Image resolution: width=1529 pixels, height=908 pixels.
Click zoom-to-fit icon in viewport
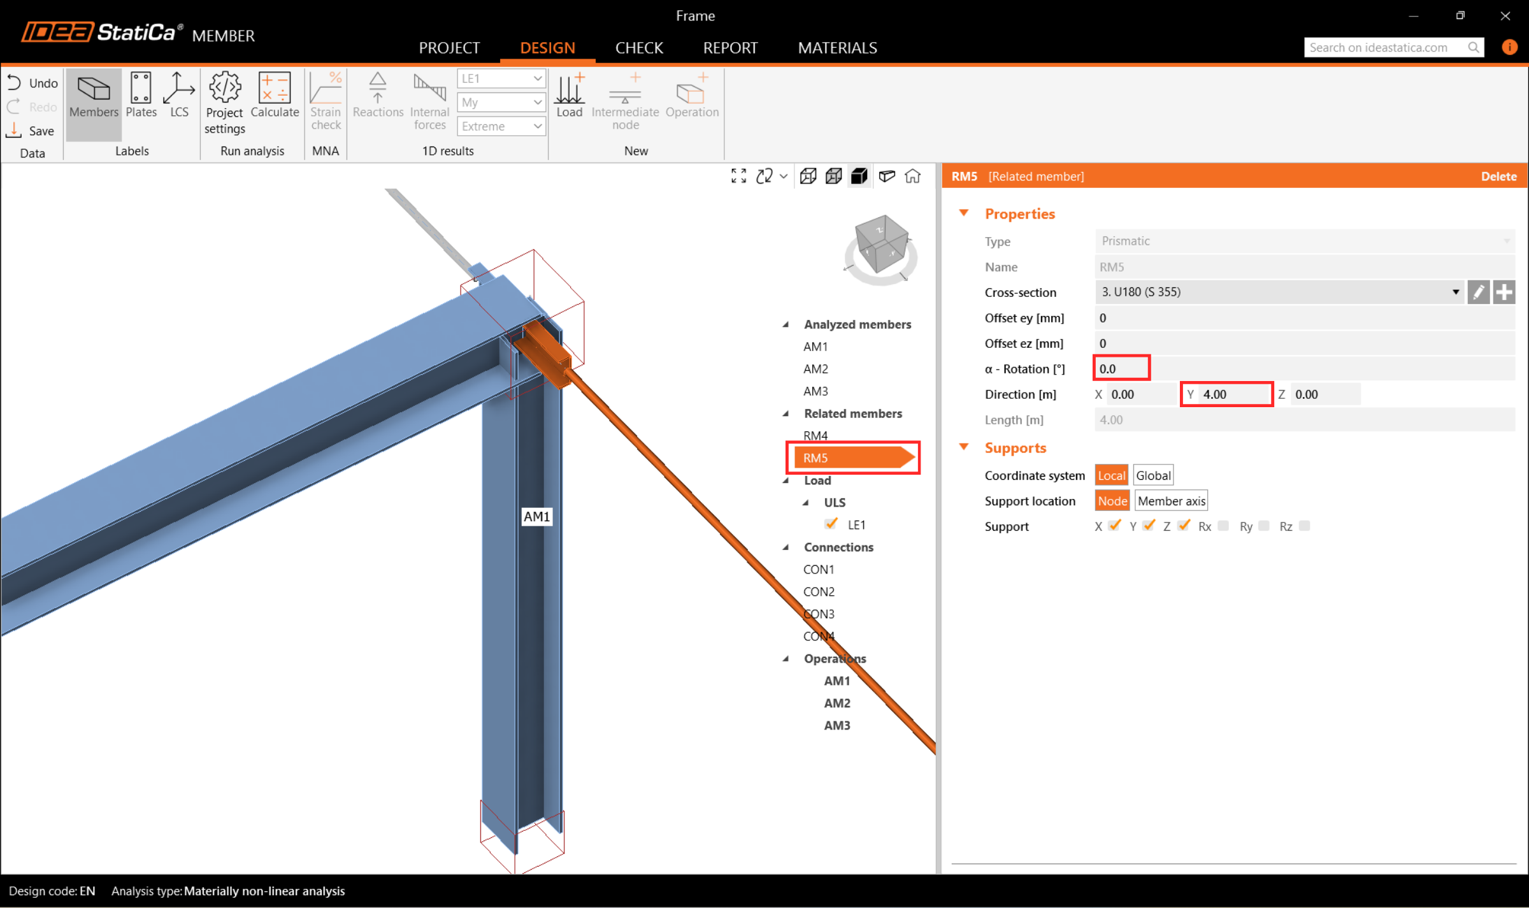(x=738, y=177)
